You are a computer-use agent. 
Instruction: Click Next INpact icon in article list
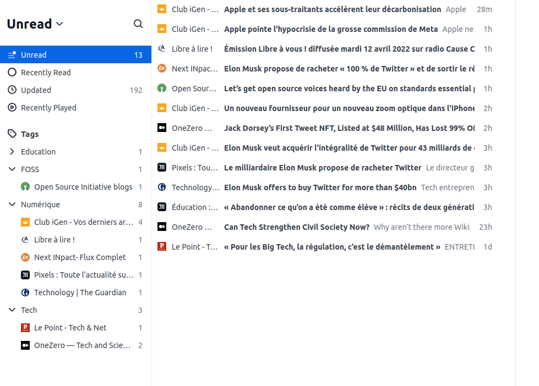162,68
